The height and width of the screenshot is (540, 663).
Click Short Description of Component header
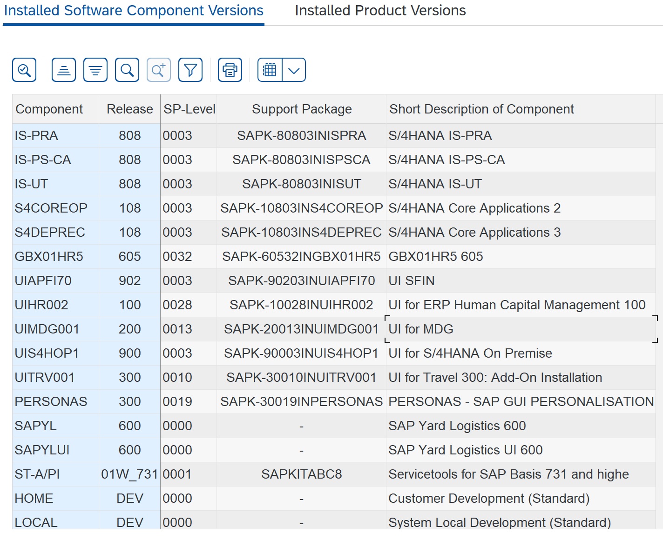(x=521, y=109)
